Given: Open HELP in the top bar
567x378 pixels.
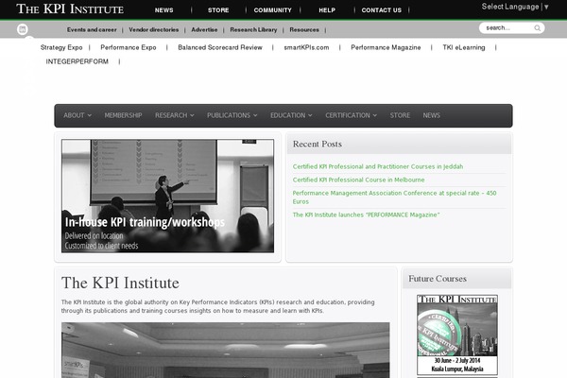Looking at the screenshot, I should click(x=327, y=10).
